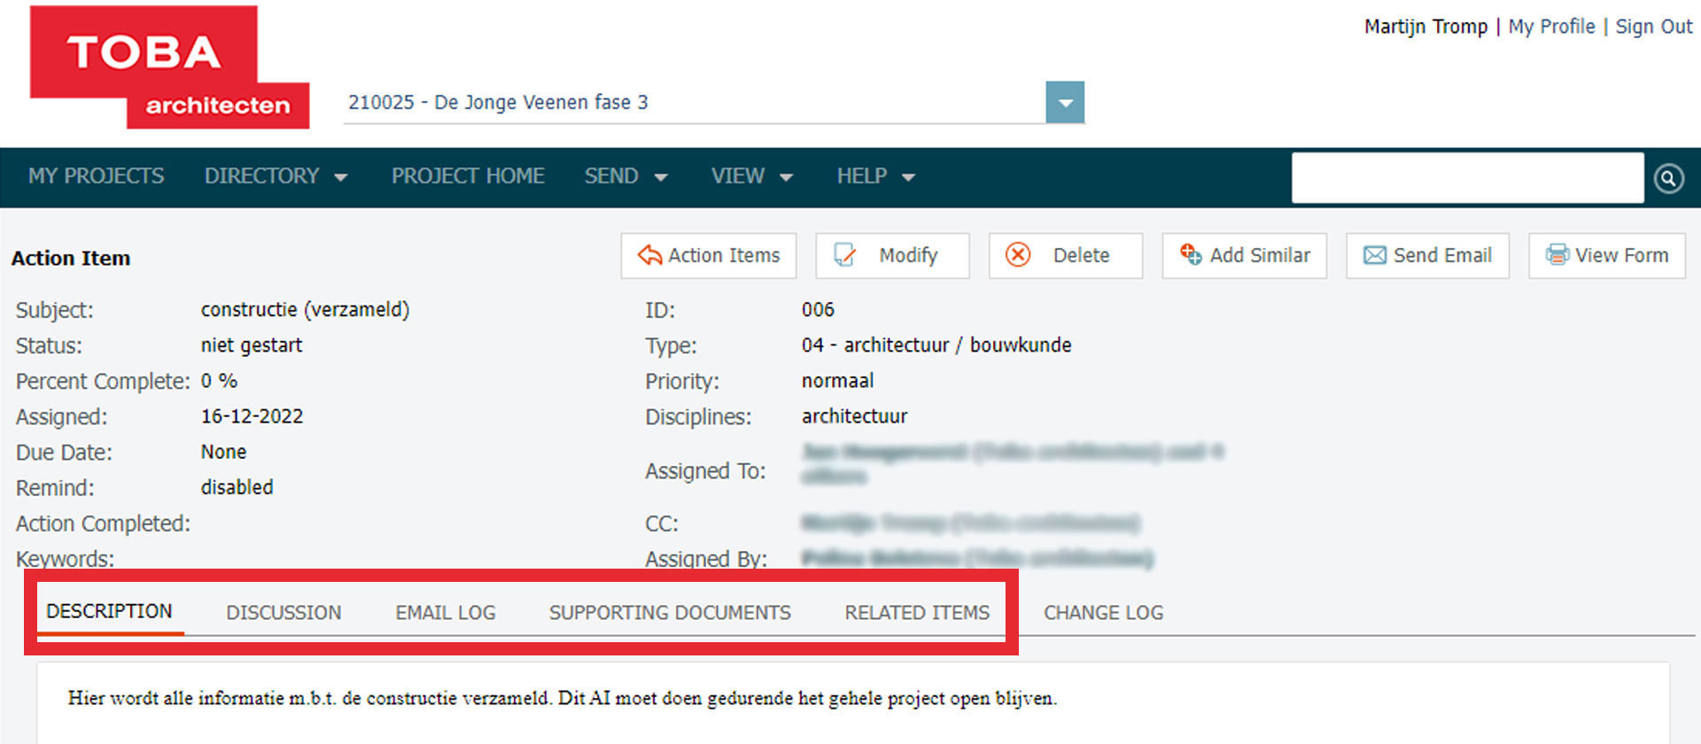Navigate to Project Home

tap(468, 176)
